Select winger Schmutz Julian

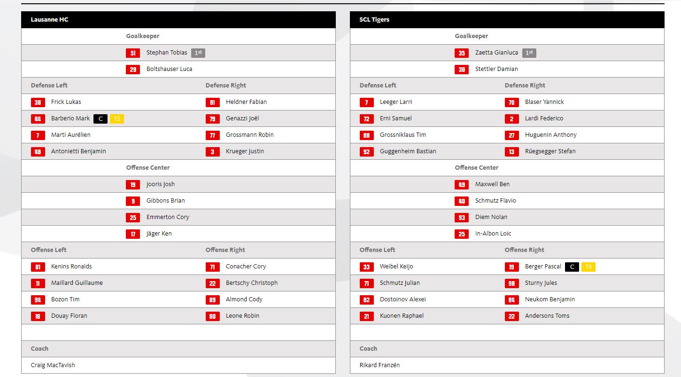pos(400,283)
